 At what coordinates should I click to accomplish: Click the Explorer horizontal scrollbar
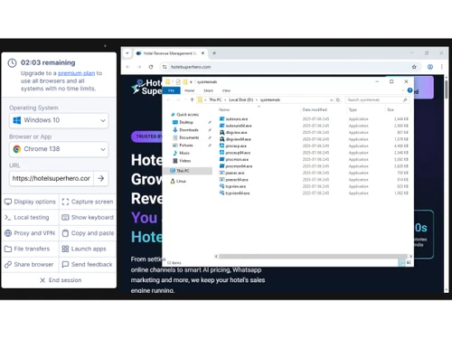[309, 256]
